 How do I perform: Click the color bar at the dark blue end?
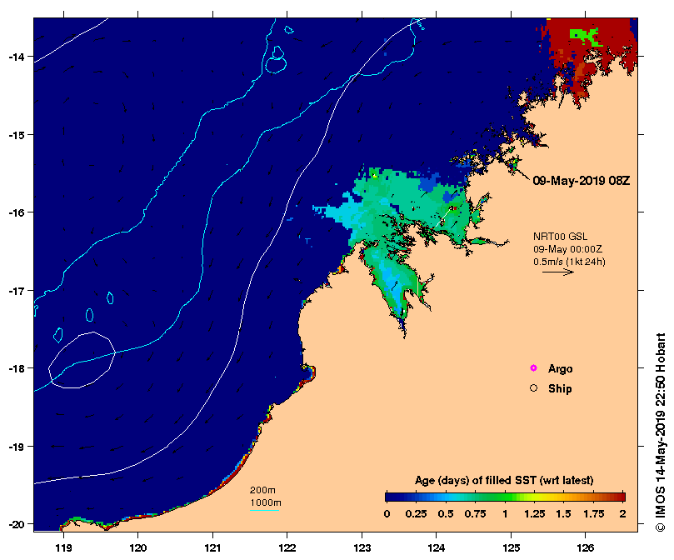[389, 497]
